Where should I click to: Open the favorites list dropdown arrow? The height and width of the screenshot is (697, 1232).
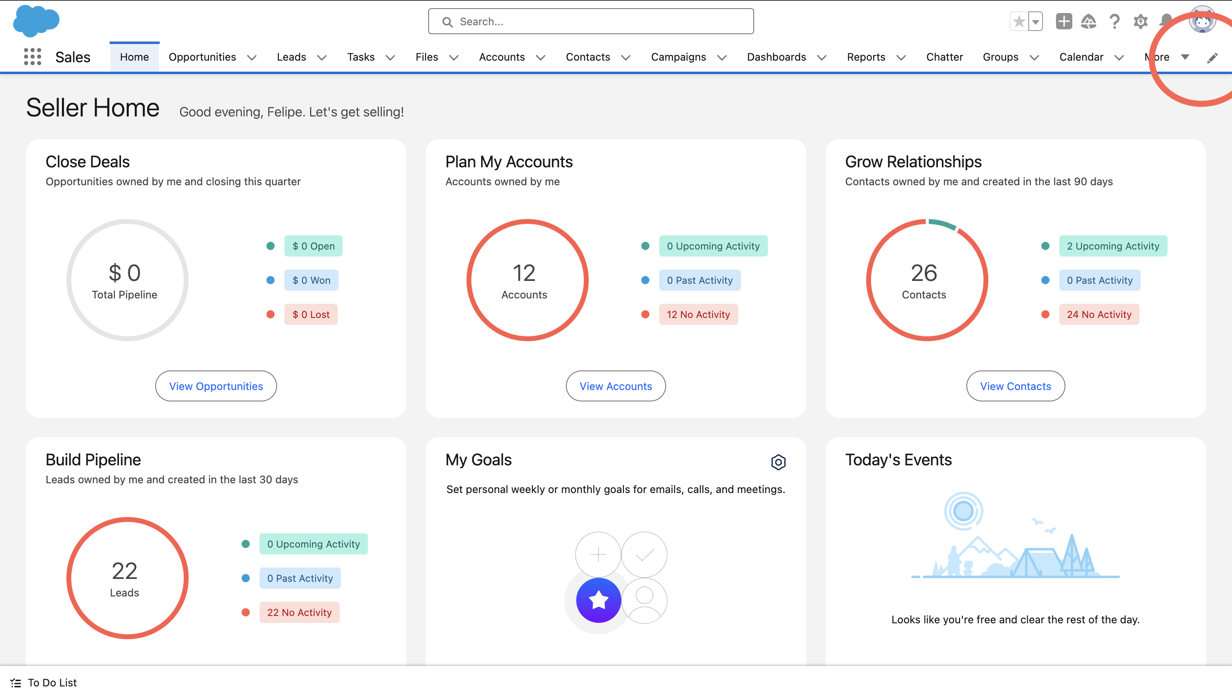tap(1036, 22)
